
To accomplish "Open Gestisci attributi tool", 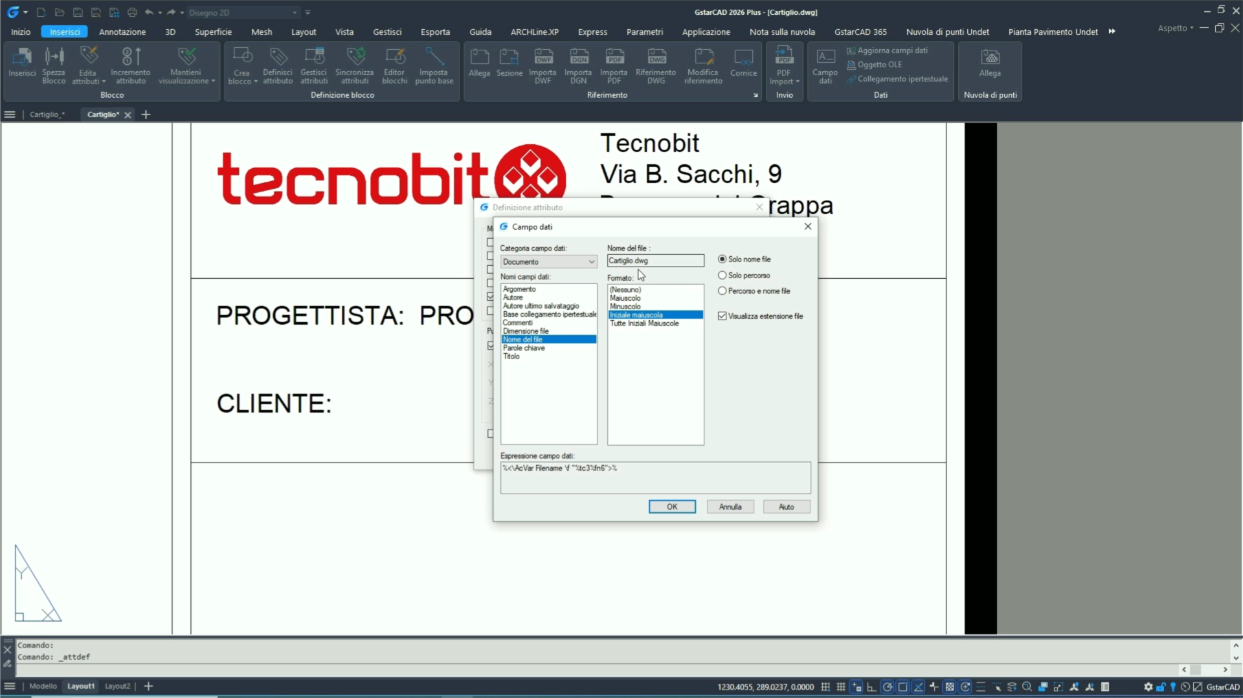I will (x=314, y=65).
